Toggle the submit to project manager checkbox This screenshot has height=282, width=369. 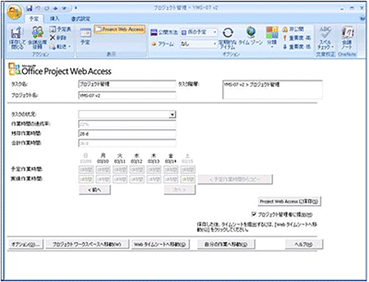click(x=254, y=214)
